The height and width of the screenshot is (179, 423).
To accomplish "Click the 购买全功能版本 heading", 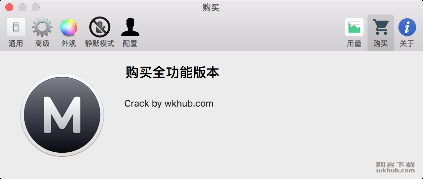I will point(173,72).
